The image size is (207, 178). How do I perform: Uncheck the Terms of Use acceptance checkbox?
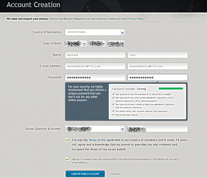67,140
